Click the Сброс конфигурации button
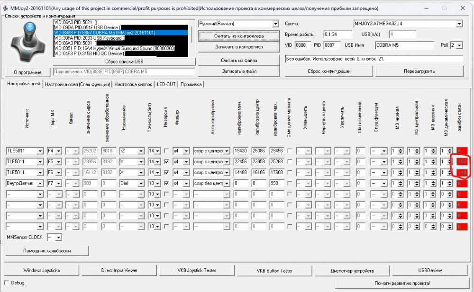This screenshot has height=292, width=474. pyautogui.click(x=328, y=71)
